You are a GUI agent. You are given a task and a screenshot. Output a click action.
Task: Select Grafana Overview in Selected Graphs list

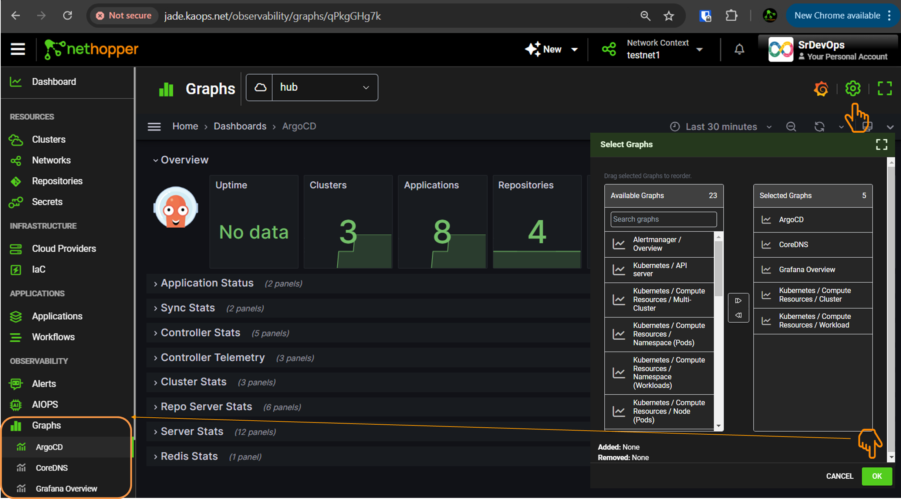coord(813,270)
